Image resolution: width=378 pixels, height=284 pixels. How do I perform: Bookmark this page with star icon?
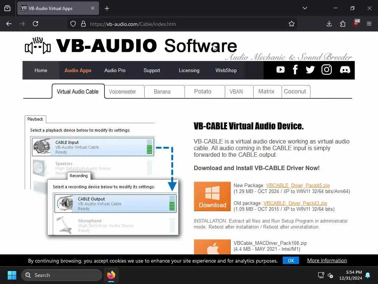pos(292,24)
